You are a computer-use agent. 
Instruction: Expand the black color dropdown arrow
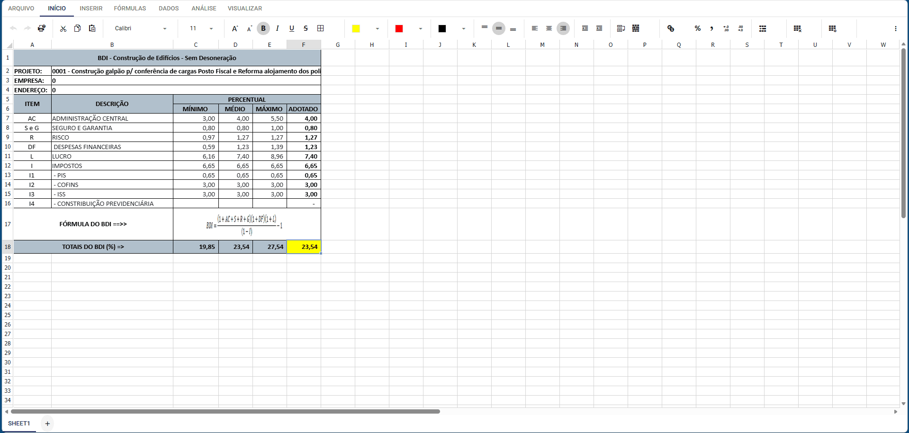pos(464,28)
